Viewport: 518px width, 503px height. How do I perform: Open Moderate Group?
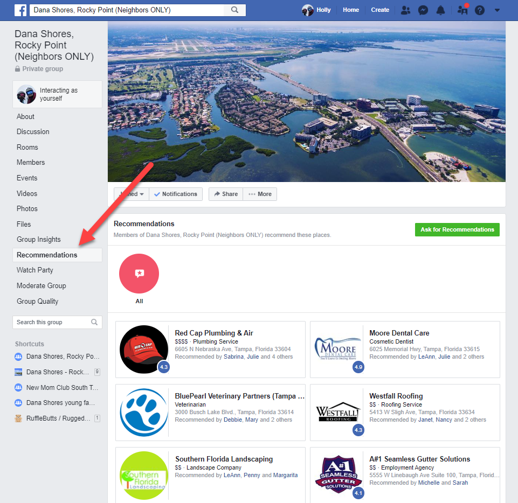point(42,285)
